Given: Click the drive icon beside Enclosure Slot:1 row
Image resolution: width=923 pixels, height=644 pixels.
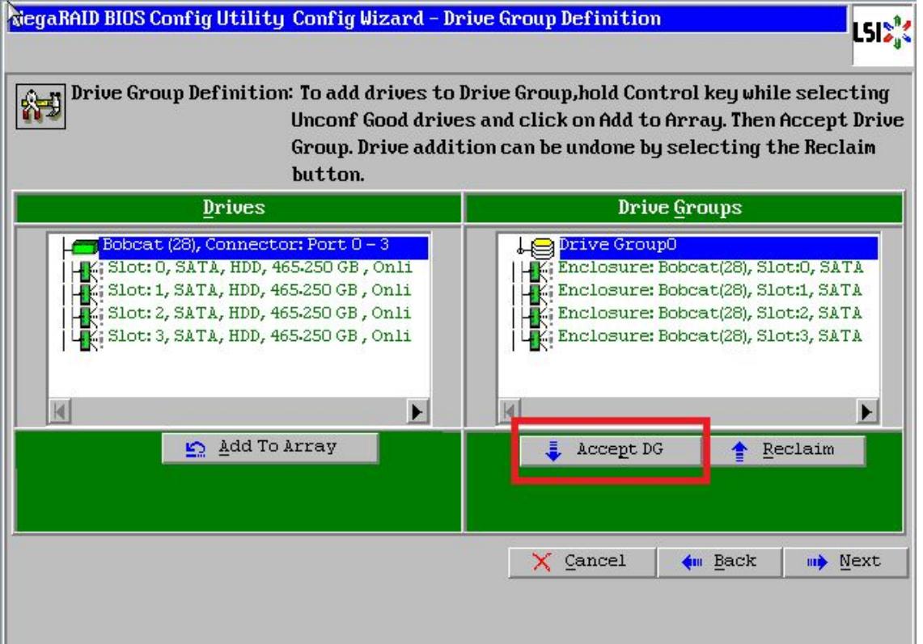Looking at the screenshot, I should point(537,293).
